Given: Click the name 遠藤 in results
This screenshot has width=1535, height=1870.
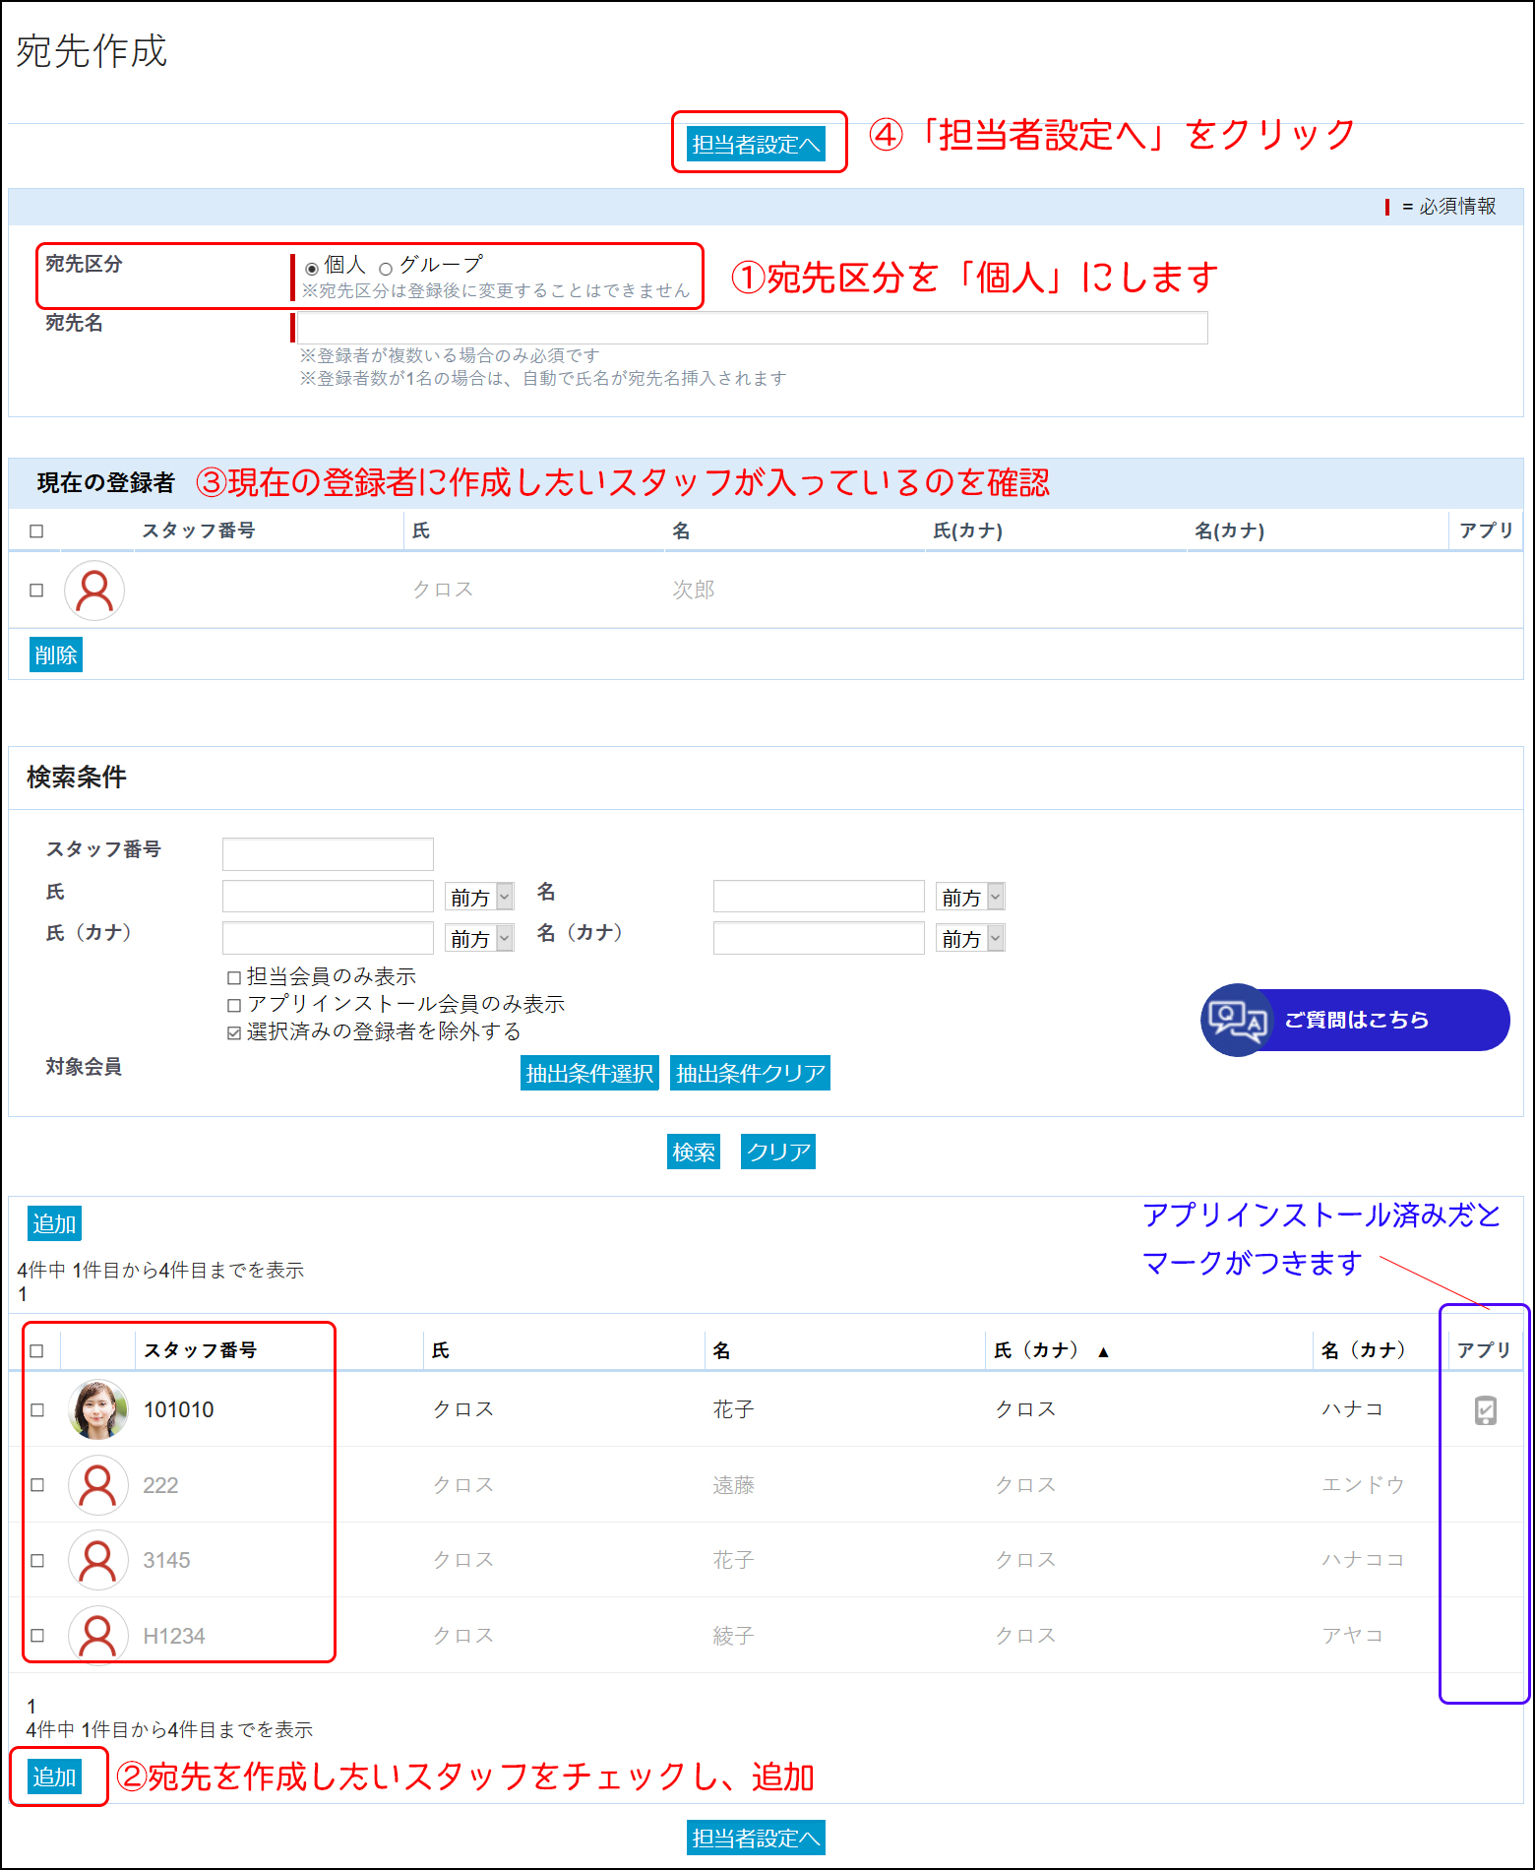Looking at the screenshot, I should (x=733, y=1485).
